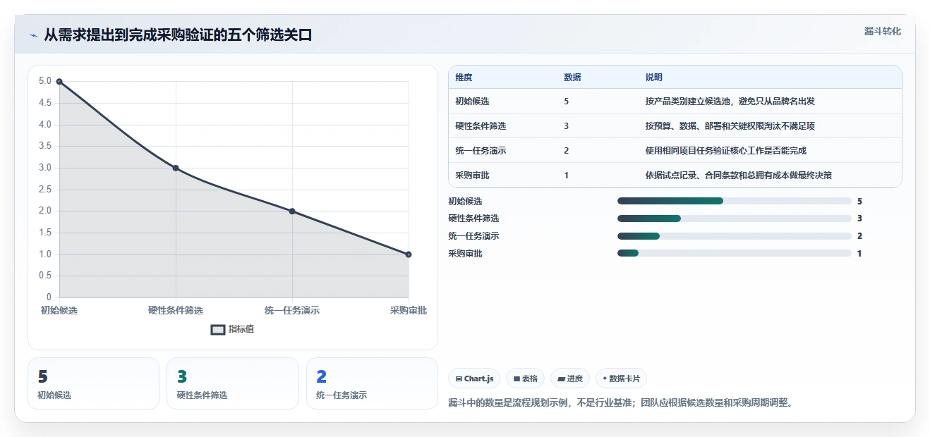
Task: Click the chart data point for 初始候选
Action: point(59,82)
